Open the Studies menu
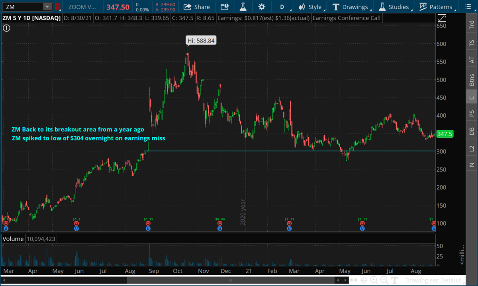 click(395, 7)
